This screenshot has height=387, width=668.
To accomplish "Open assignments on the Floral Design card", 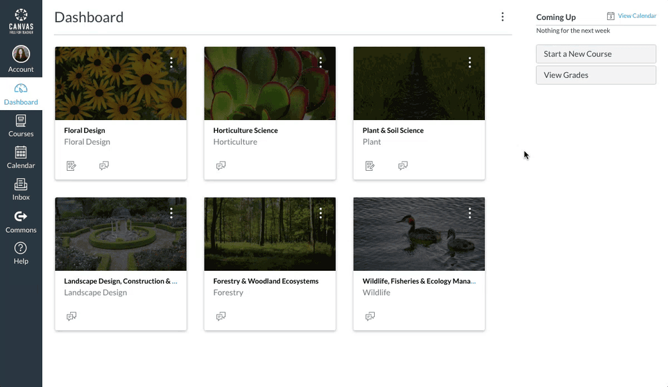I will (71, 165).
